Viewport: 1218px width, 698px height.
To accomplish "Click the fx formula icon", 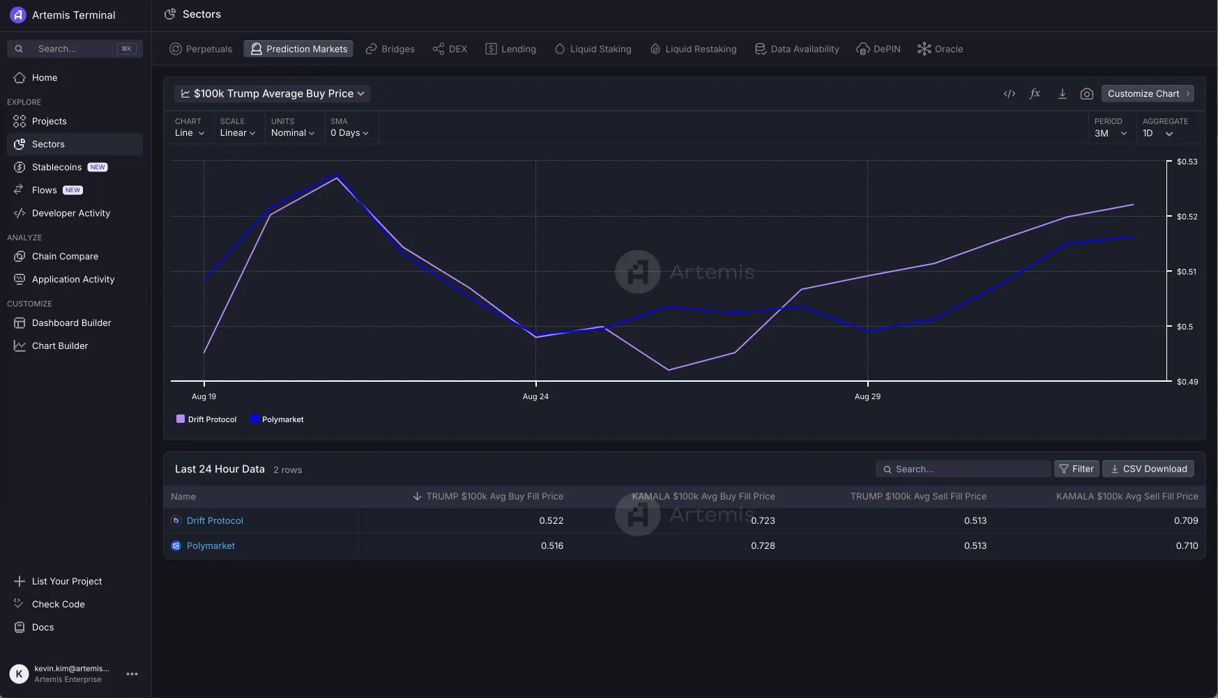I will (x=1035, y=94).
